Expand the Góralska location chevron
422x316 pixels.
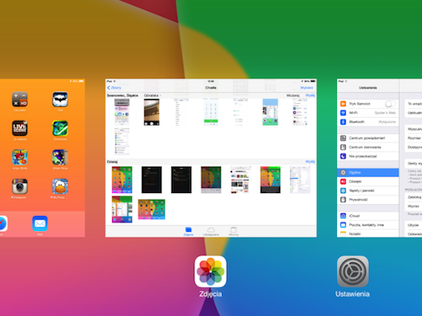click(x=160, y=96)
